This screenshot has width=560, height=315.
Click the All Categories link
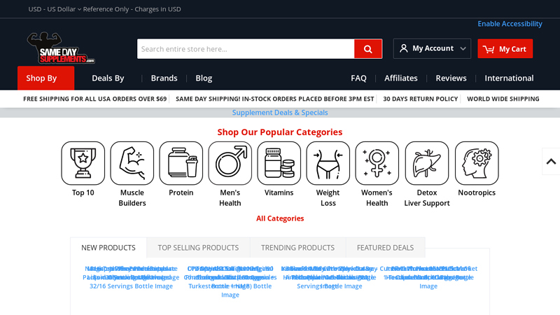click(280, 218)
